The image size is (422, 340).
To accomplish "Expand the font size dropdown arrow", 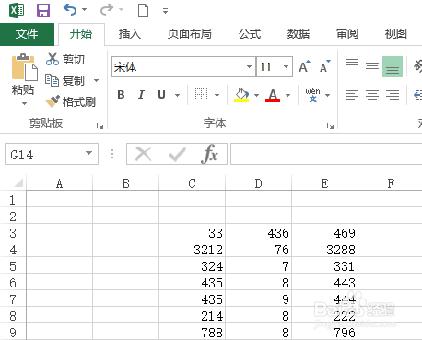I will click(286, 66).
